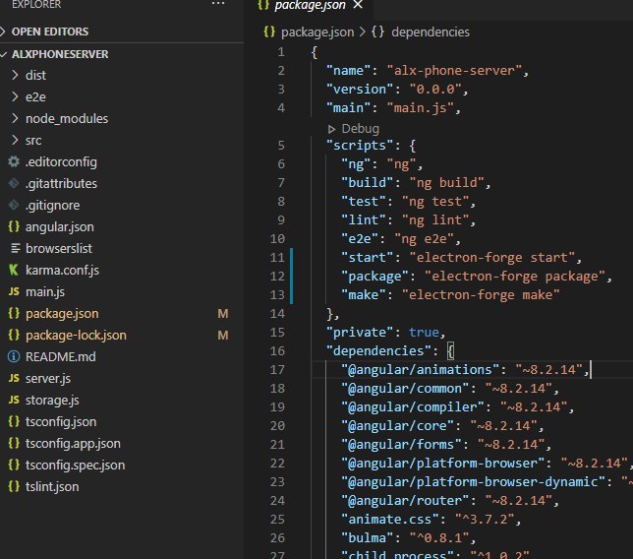Click the .gitignore git icon
Image resolution: width=633 pixels, height=559 pixels.
click(14, 206)
